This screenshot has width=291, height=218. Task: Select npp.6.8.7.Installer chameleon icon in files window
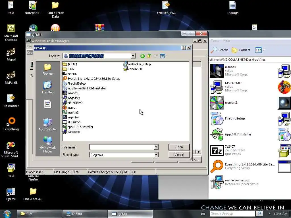pyautogui.click(x=217, y=134)
